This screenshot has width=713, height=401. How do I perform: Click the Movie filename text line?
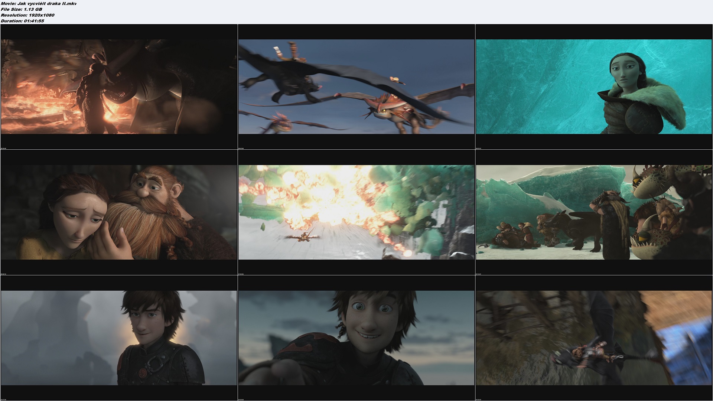tap(39, 3)
